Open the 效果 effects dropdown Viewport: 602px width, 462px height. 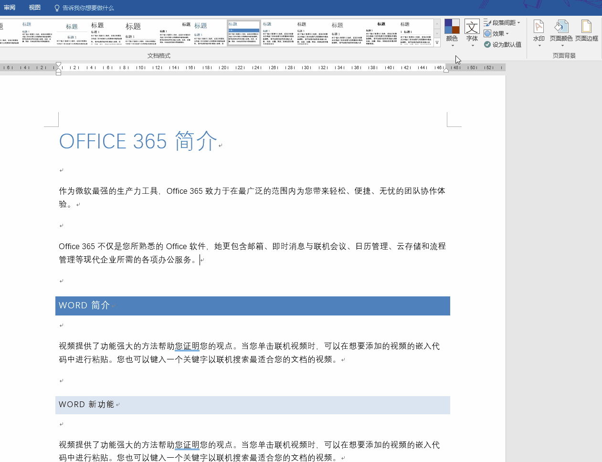click(496, 33)
